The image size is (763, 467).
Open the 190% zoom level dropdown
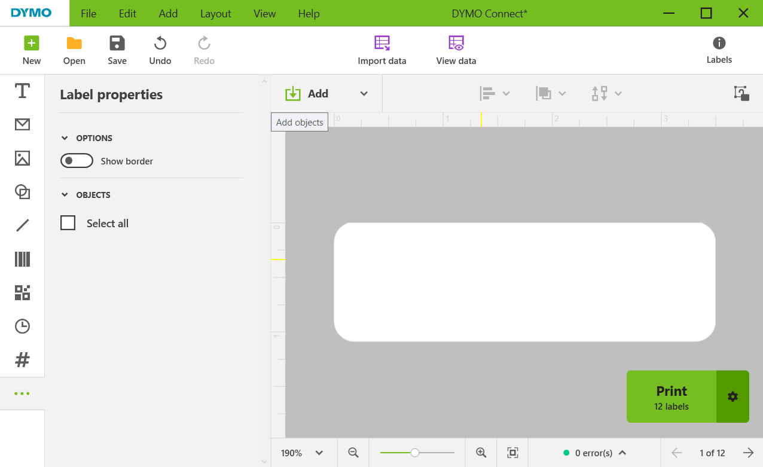coord(303,453)
